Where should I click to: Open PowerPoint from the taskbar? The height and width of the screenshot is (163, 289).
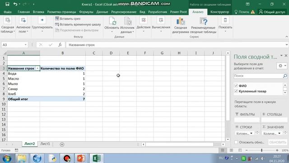point(81,158)
